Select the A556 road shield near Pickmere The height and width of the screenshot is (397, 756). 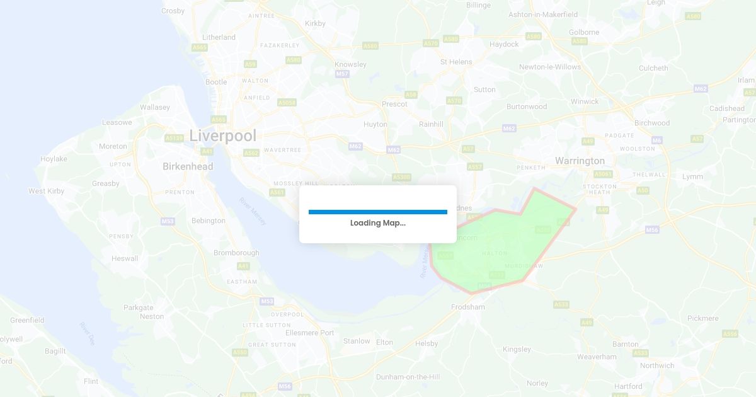(730, 333)
